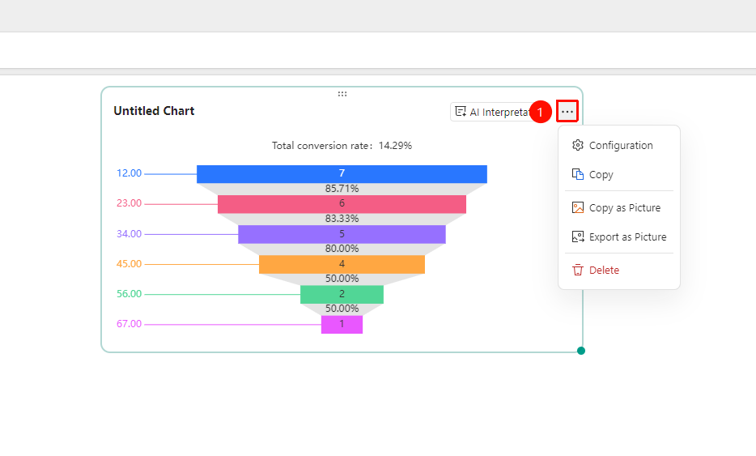Select Configuration from the menu
This screenshot has width=756, height=456.
[619, 145]
